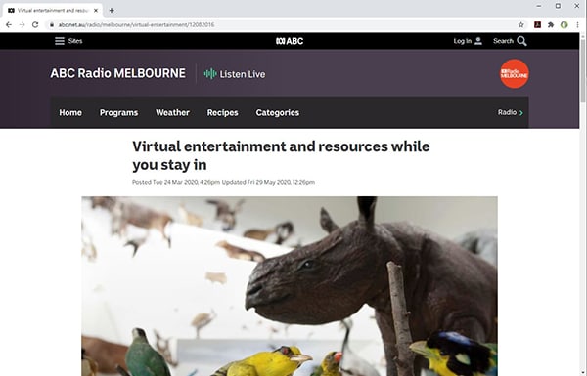Select the Virtual entertainment tab
The image size is (587, 376).
point(53,11)
